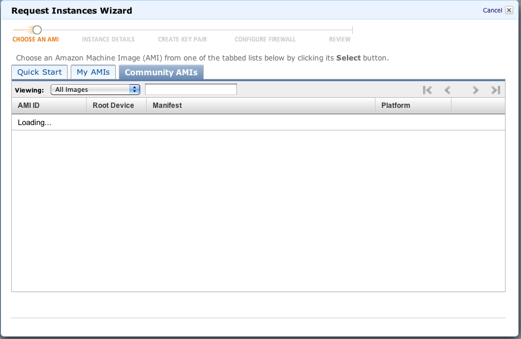Go to the Configure Firewall step
Screen dimensions: 521x339
coord(265,40)
